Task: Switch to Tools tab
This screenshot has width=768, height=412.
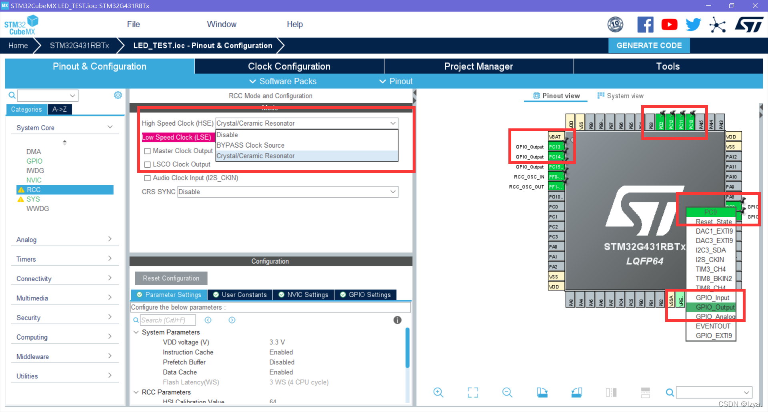Action: pyautogui.click(x=668, y=66)
